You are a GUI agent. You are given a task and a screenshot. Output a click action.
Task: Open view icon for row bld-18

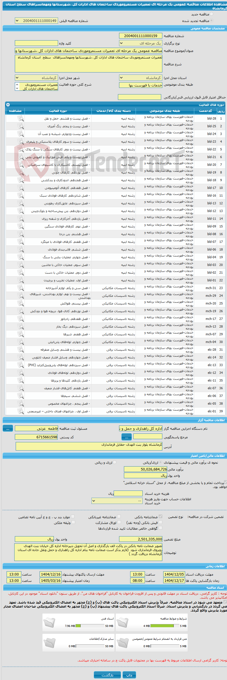click(21, 180)
